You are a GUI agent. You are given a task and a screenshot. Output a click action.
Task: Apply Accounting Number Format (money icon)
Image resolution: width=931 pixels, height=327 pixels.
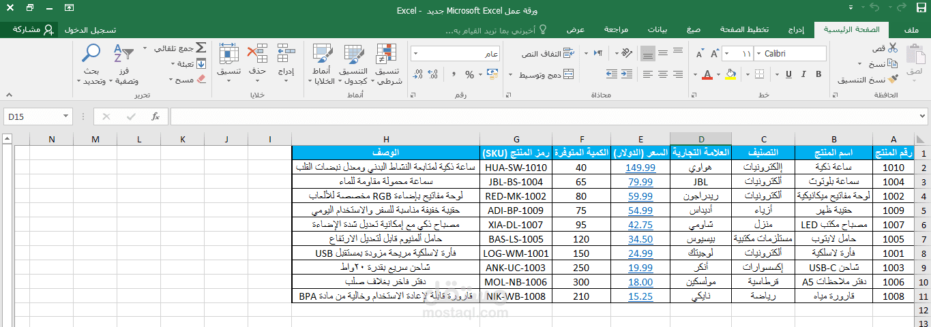point(492,74)
